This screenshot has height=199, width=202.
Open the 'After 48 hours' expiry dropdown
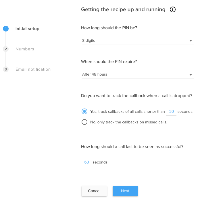(x=138, y=74)
